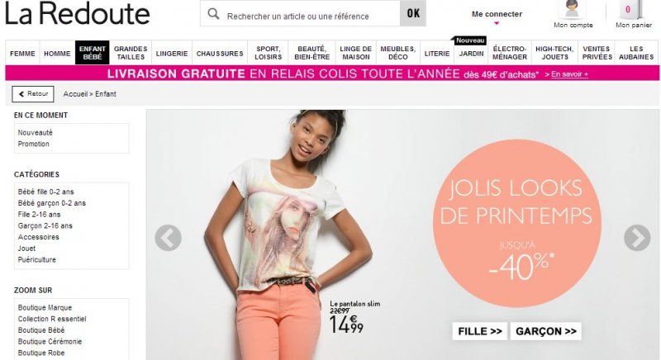Shop the GARÇON >> collection
661x360 pixels.
(x=546, y=331)
